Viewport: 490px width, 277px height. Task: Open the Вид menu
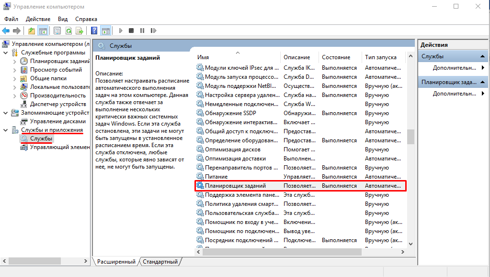click(62, 19)
